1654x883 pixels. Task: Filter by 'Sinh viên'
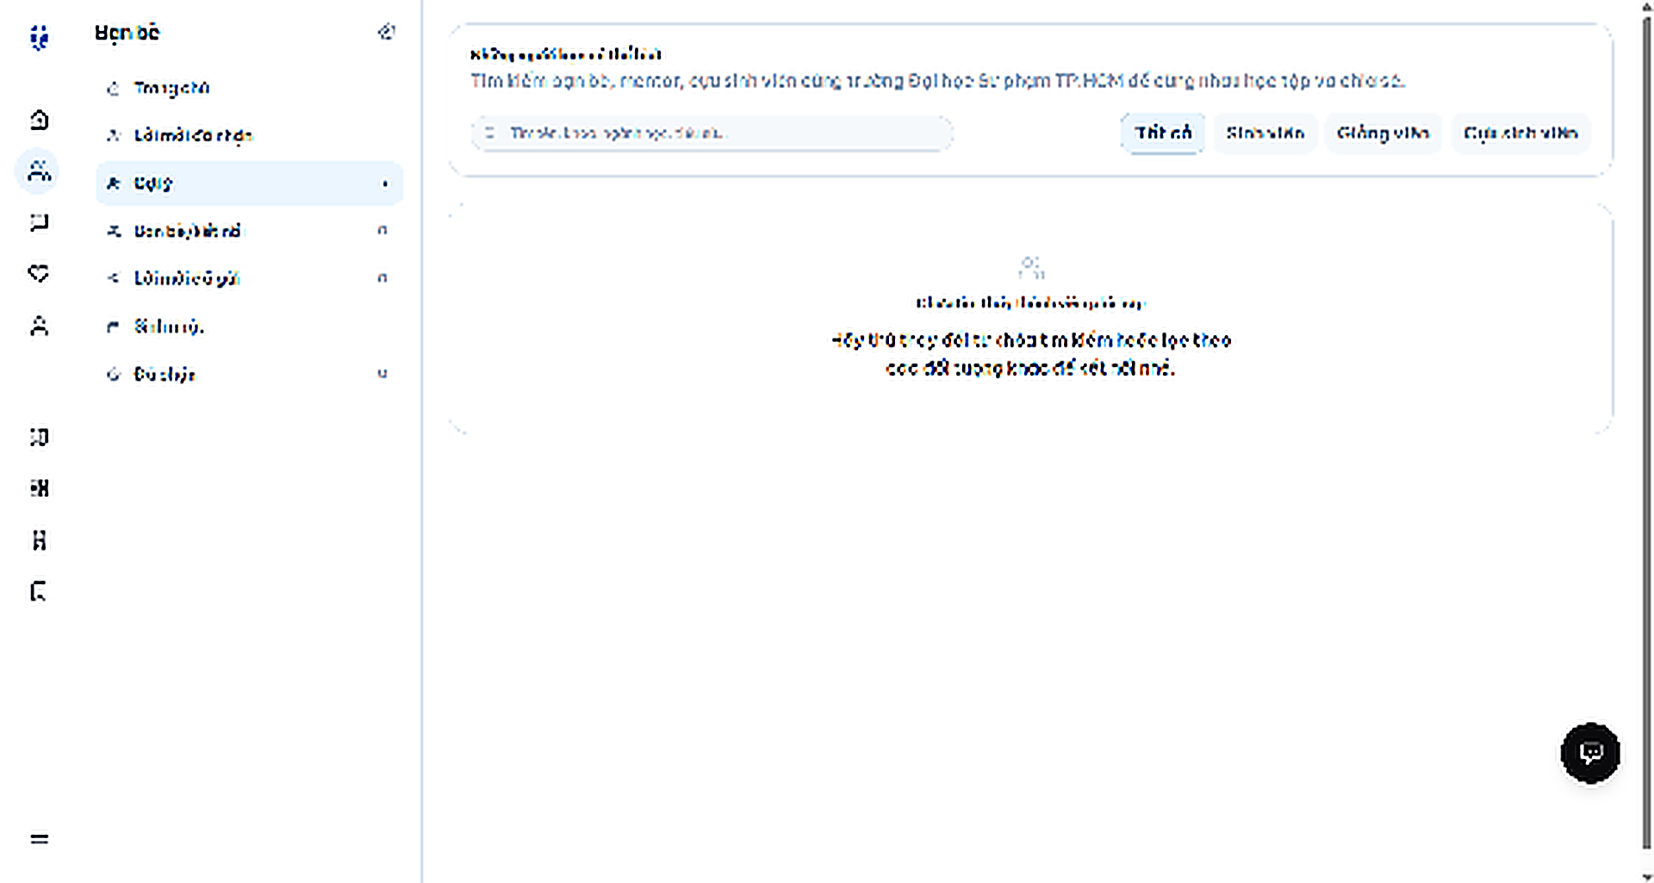pos(1265,133)
